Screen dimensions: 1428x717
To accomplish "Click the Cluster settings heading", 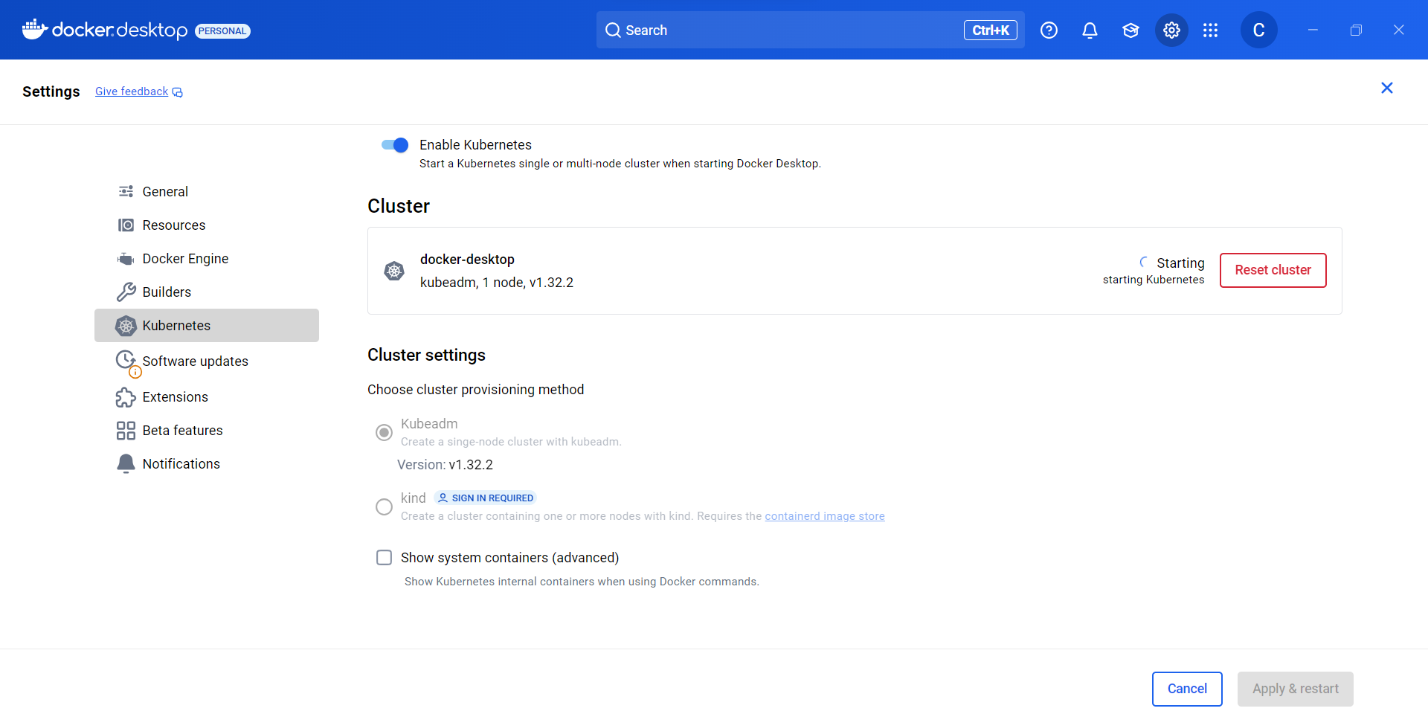I will pyautogui.click(x=426, y=355).
